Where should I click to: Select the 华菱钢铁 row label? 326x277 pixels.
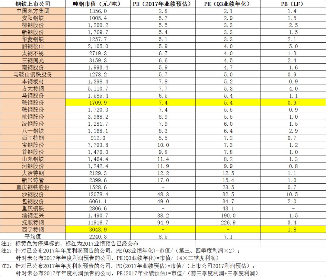[33, 39]
